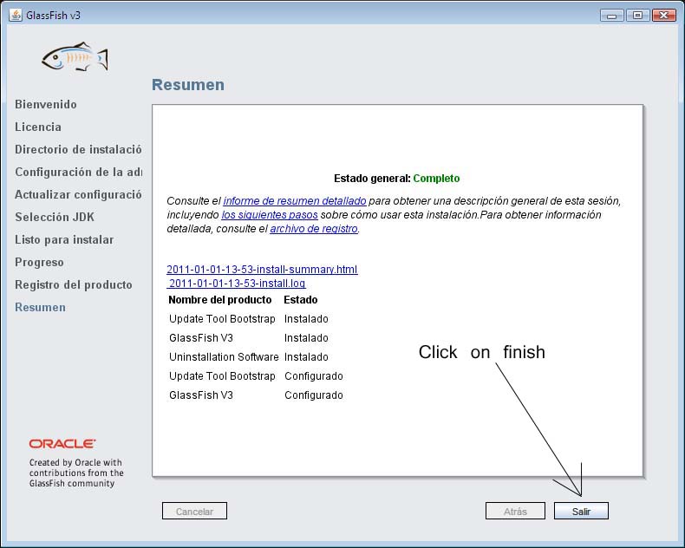The height and width of the screenshot is (548, 685).
Task: Click the Oracle logo
Action: tap(62, 444)
